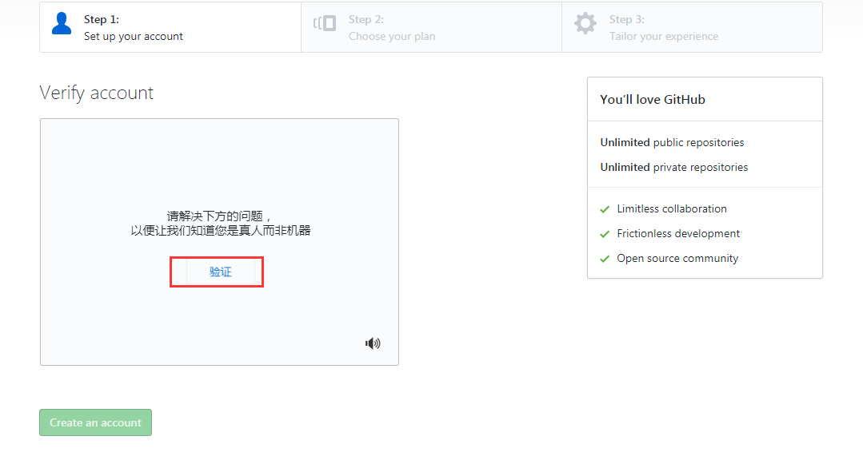The width and height of the screenshot is (863, 464).
Task: Select the 'Set up your account' step
Action: pyautogui.click(x=133, y=36)
